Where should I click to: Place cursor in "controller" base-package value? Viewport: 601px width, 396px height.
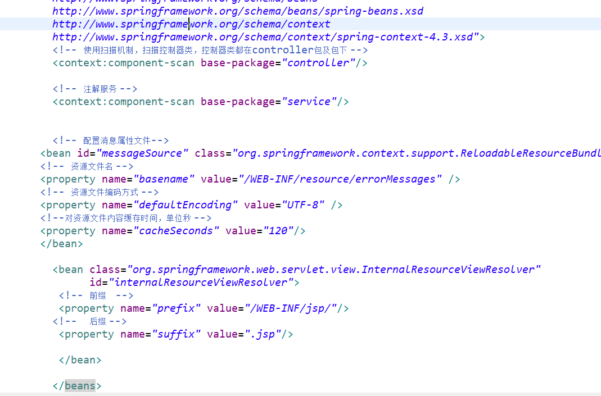[x=318, y=63]
